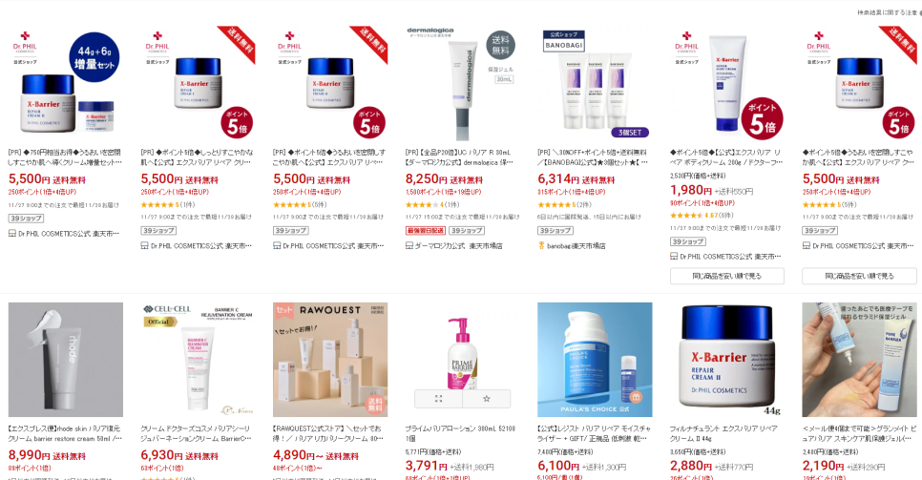The width and height of the screenshot is (922, 480).
Task: Click 同じ商品を安い順で見る under the ¥1,980 body cream
Action: 726,276
